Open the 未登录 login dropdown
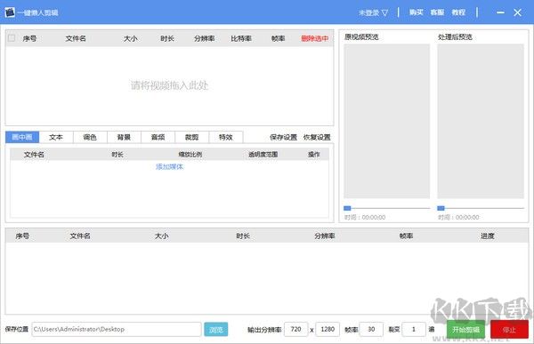The image size is (534, 344). coord(373,13)
